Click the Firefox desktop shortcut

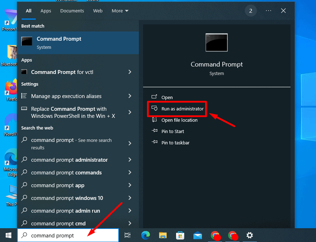(x=11, y=90)
